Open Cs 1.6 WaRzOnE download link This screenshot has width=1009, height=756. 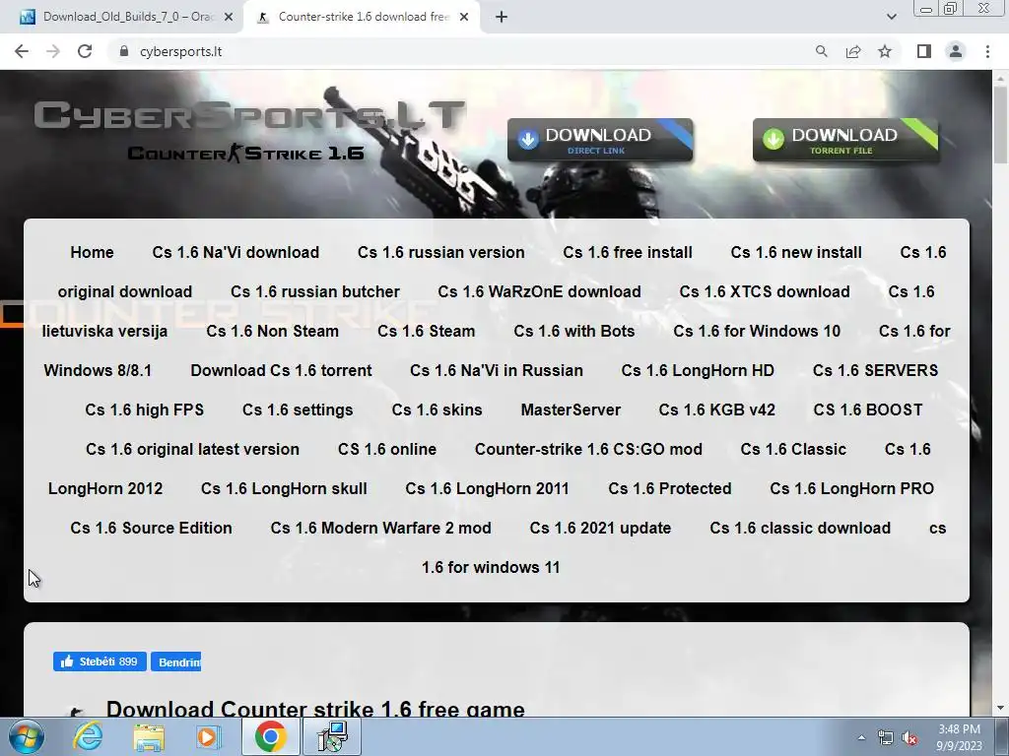(x=539, y=291)
